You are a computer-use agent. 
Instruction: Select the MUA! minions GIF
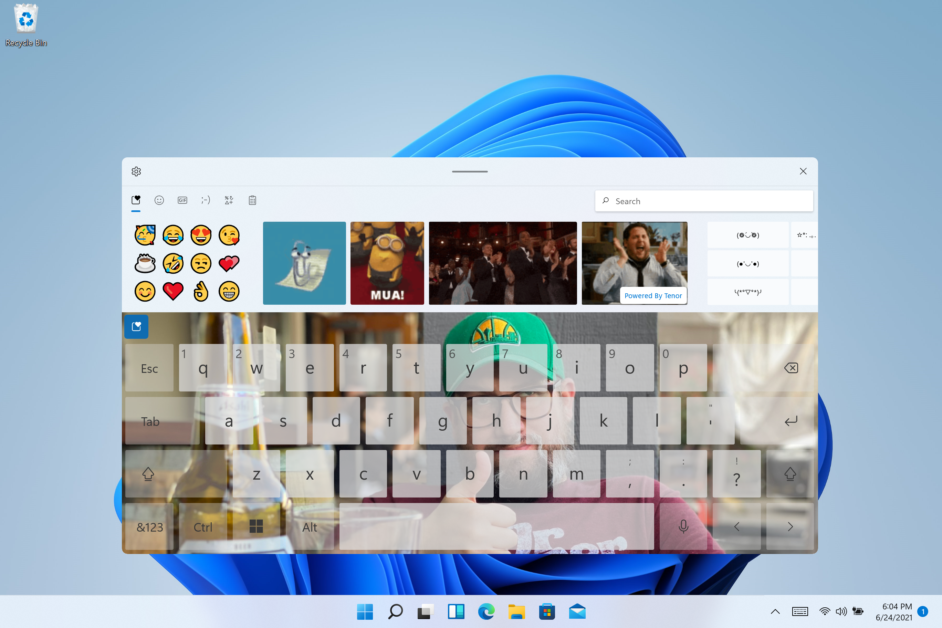[x=388, y=262]
